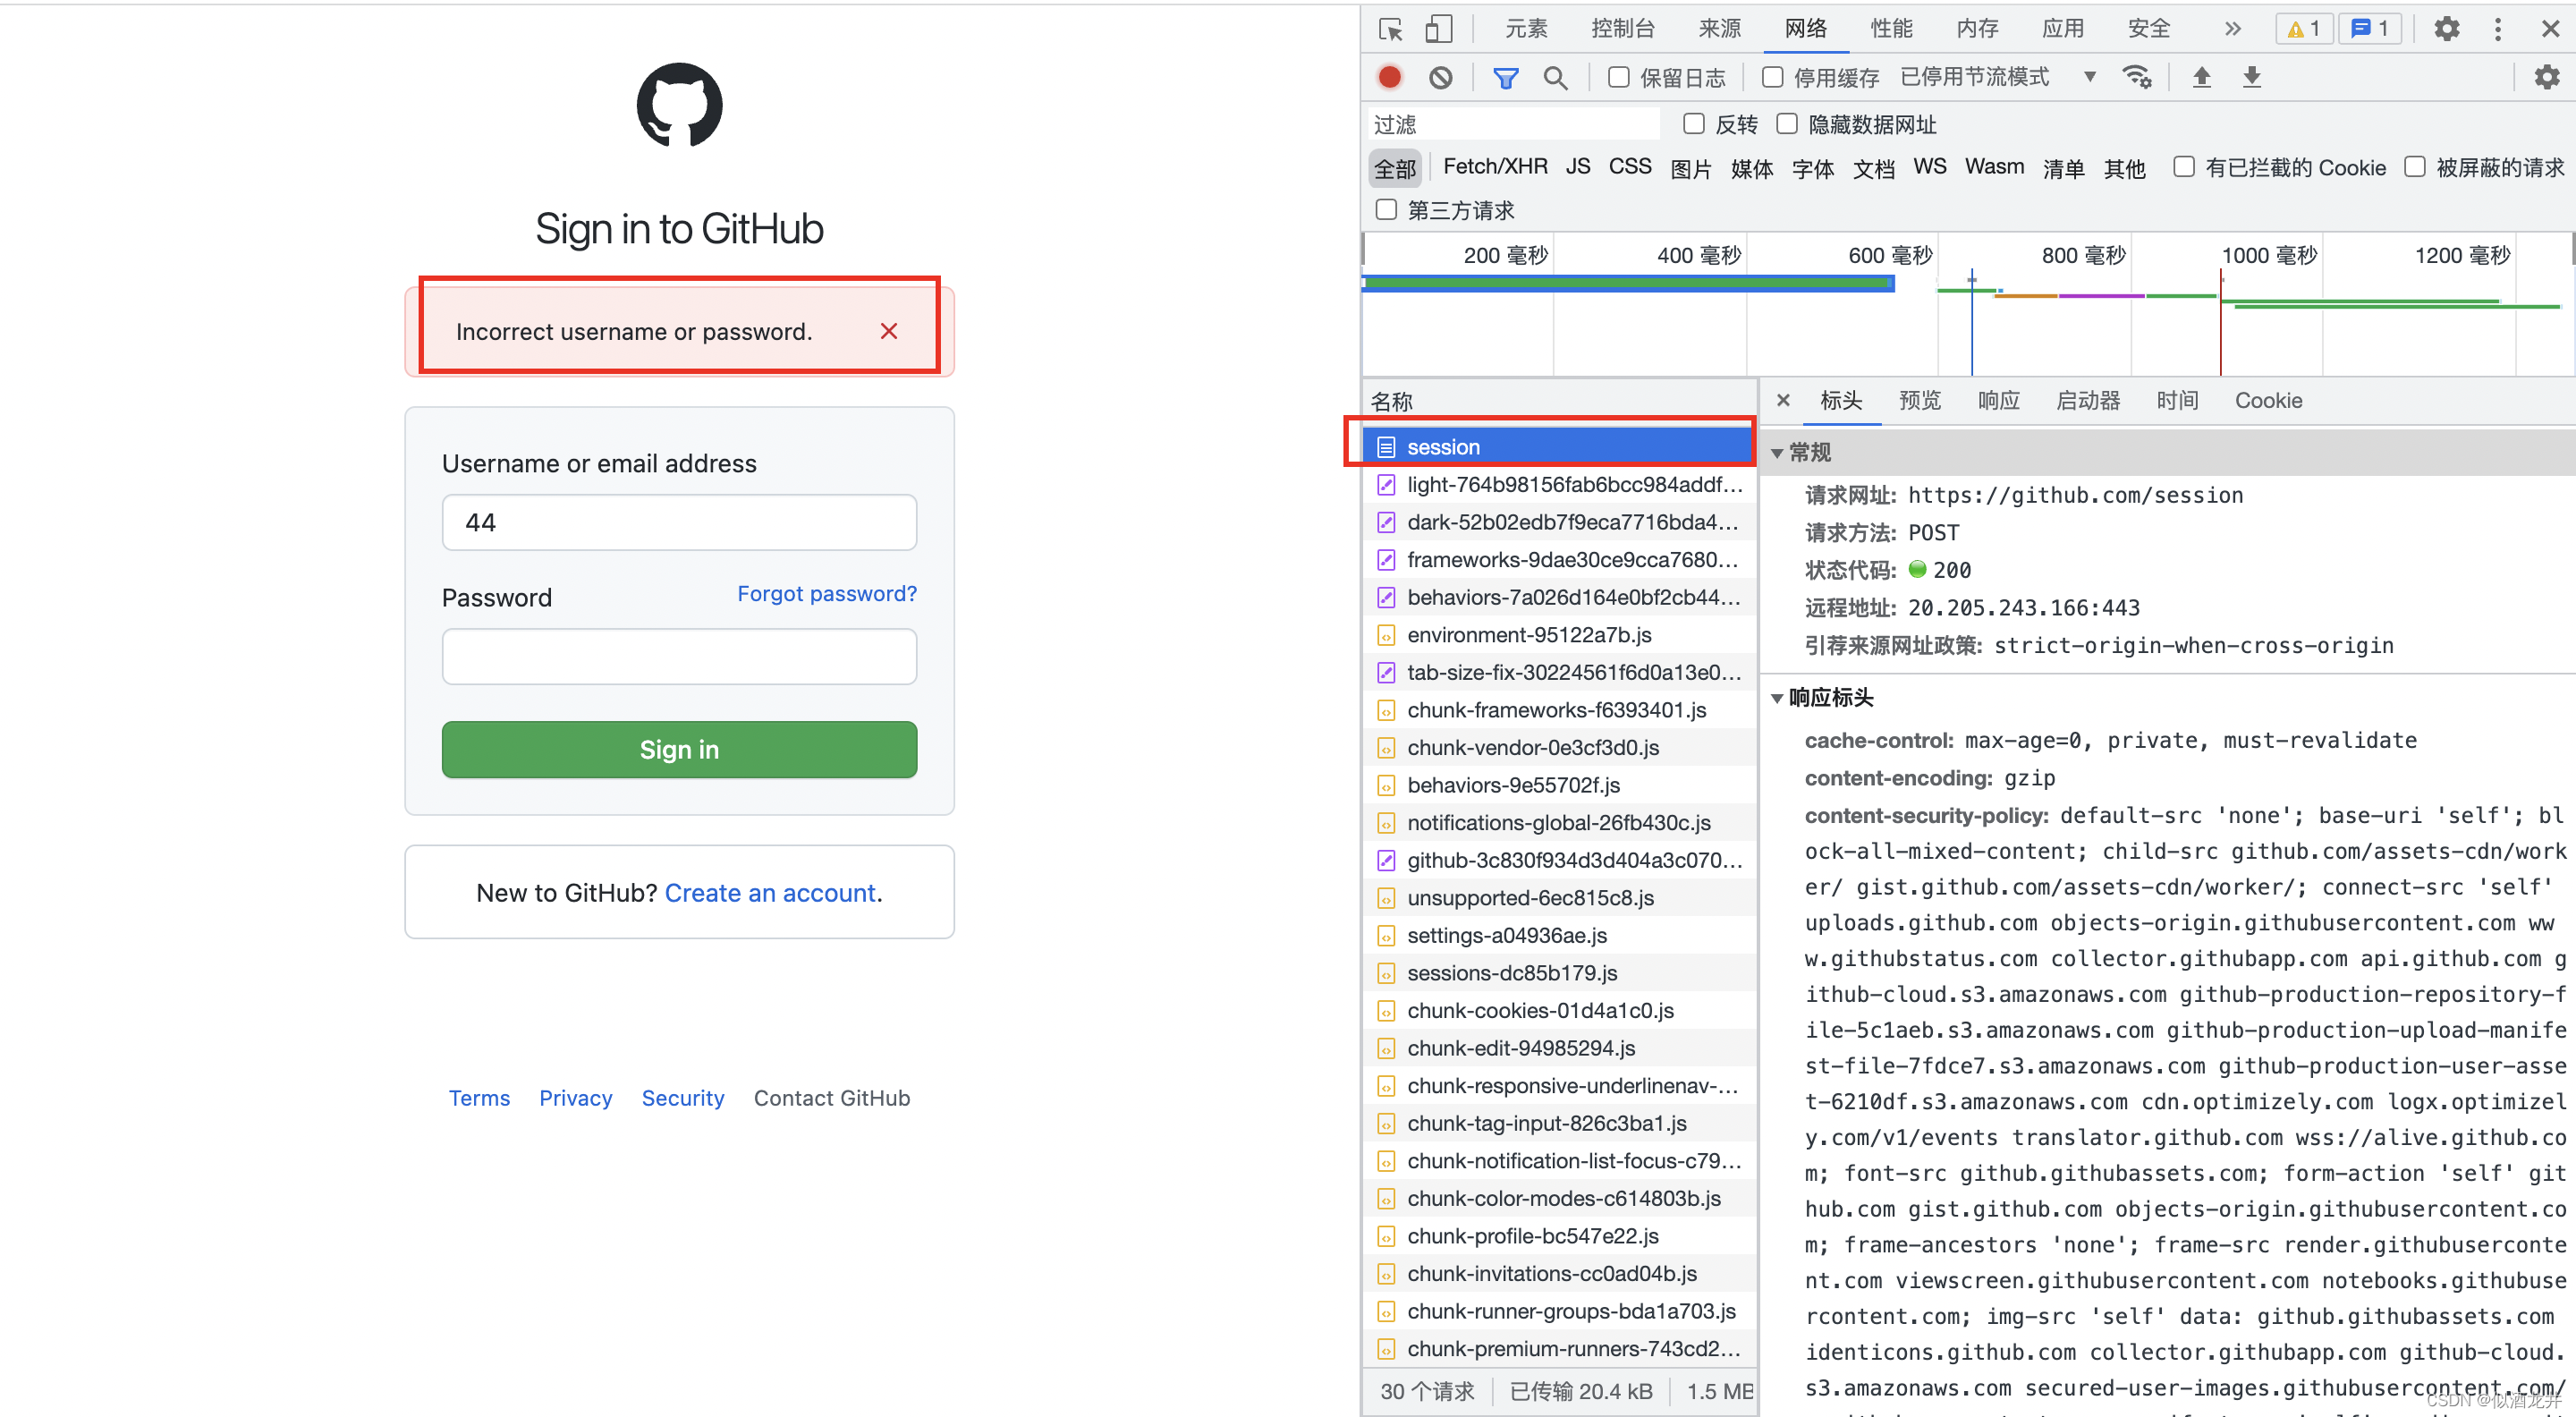Screen dimensions: 2576x1417
Task: Check the blocked cookies checkbox
Action: (2184, 167)
